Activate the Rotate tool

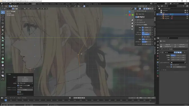3,23
